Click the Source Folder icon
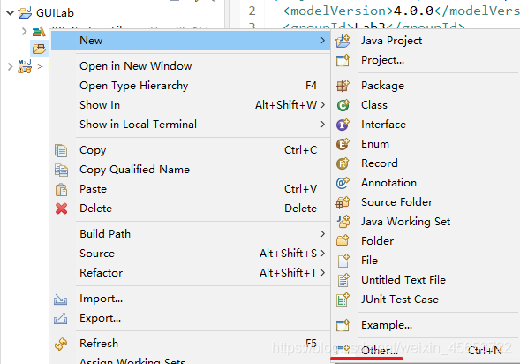520x364 pixels. click(343, 202)
